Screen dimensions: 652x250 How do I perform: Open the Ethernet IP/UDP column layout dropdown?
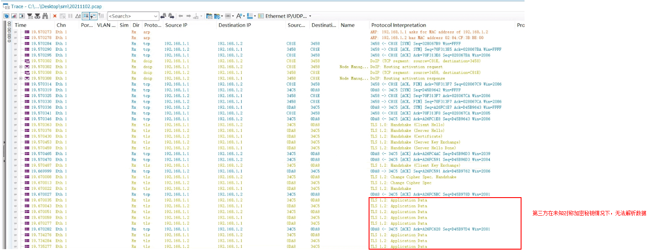310,16
